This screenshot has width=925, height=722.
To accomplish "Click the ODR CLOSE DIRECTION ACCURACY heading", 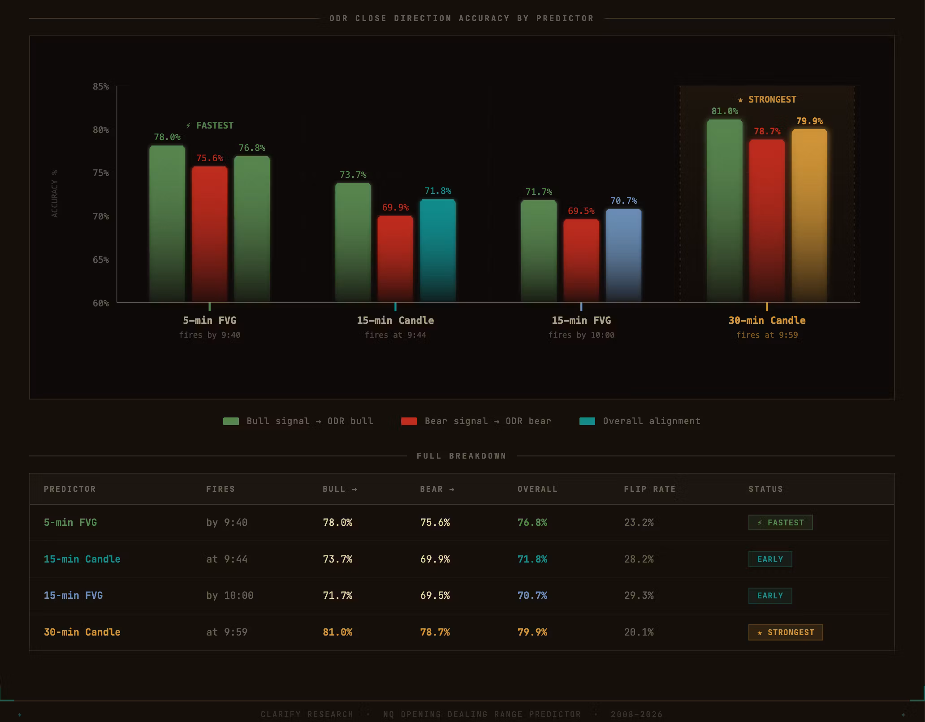I will click(x=462, y=18).
